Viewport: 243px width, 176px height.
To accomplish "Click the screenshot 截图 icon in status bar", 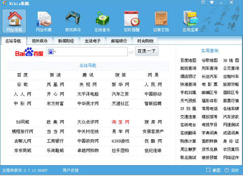I will click(x=209, y=170).
